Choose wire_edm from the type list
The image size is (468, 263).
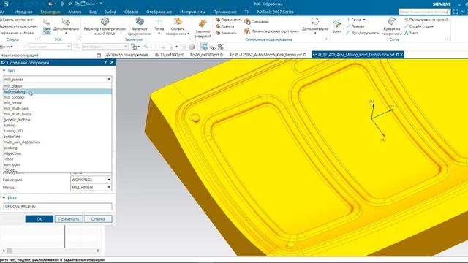(x=57, y=164)
